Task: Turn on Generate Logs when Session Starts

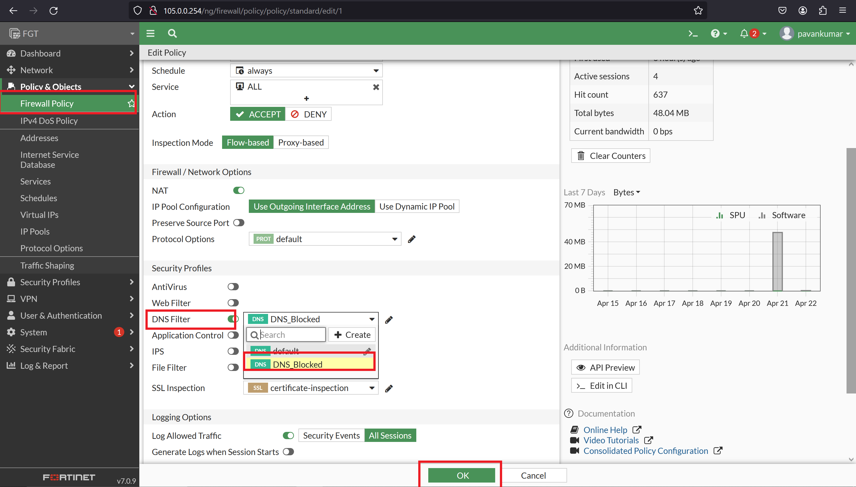Action: click(x=288, y=452)
